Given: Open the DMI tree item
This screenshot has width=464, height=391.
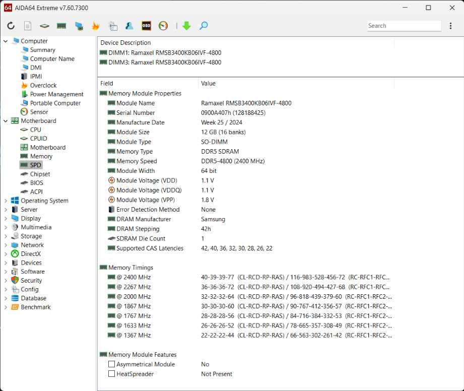Looking at the screenshot, I should pyautogui.click(x=36, y=68).
